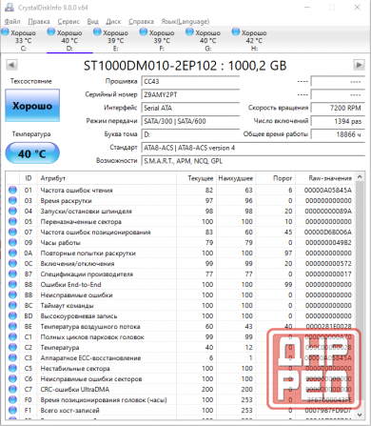Click the 40 °C temperature indicator
The image size is (371, 426).
coord(32,153)
